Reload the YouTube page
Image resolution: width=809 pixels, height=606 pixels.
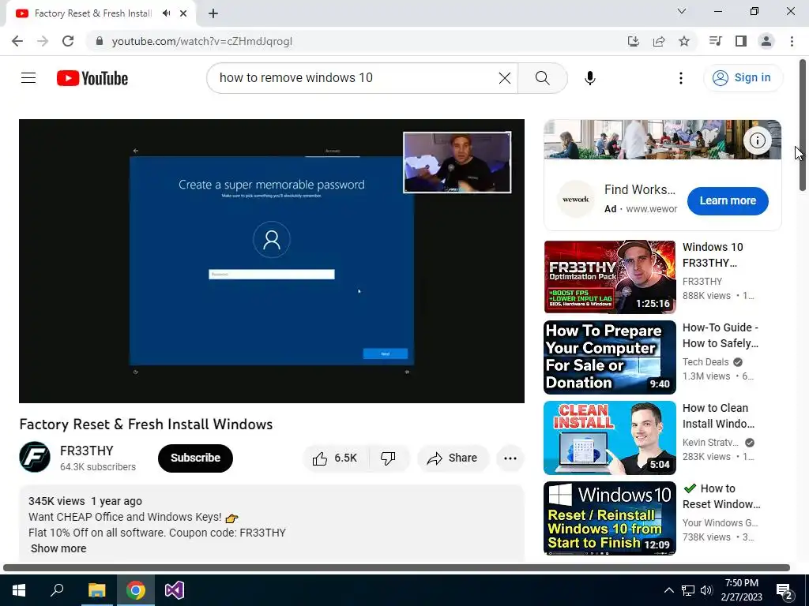(68, 41)
